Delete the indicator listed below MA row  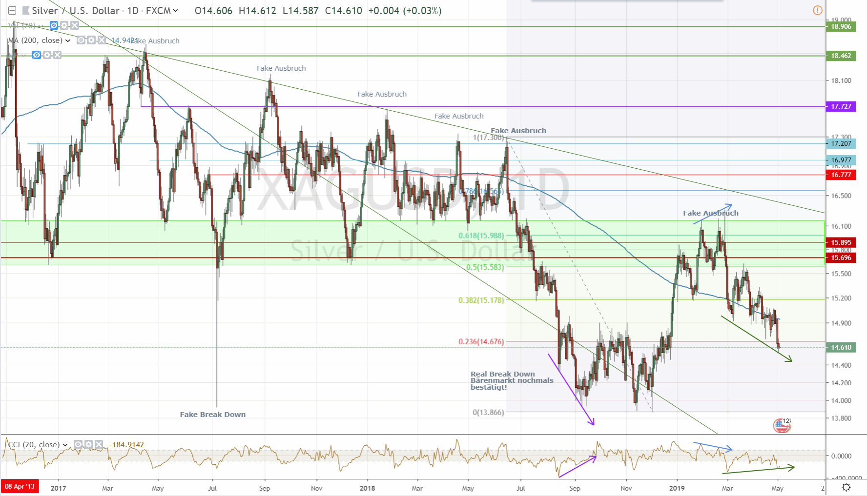tap(57, 55)
